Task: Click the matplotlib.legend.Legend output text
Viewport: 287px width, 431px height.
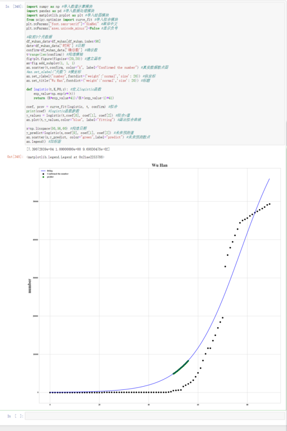Action: (65, 157)
